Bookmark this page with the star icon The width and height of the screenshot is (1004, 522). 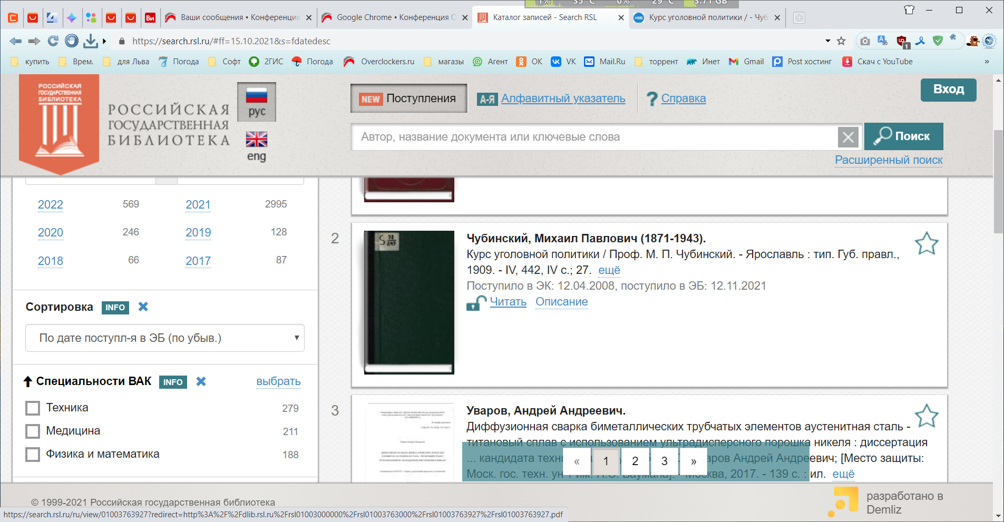coord(841,41)
